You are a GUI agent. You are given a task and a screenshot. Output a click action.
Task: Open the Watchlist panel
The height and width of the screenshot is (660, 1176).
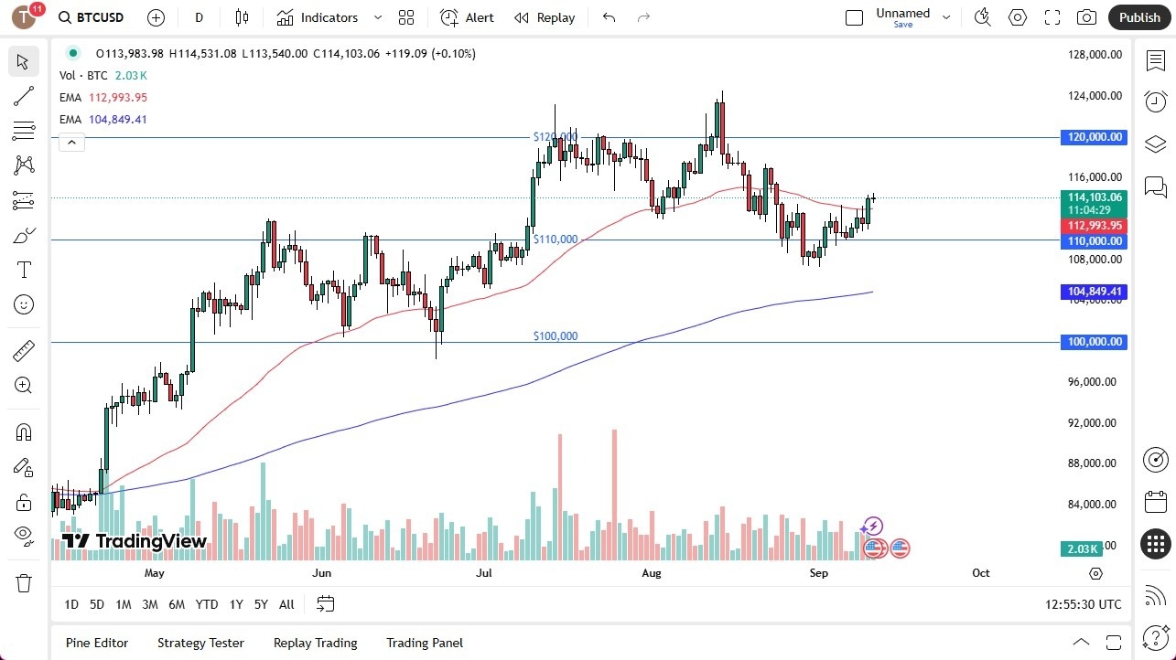(x=1154, y=60)
